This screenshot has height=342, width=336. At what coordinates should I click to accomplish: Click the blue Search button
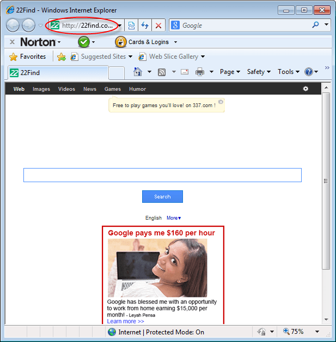pos(162,196)
